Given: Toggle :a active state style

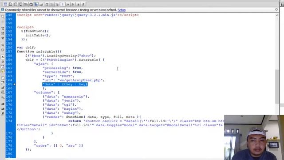Looking at the screenshot, I should [x=78, y=4].
